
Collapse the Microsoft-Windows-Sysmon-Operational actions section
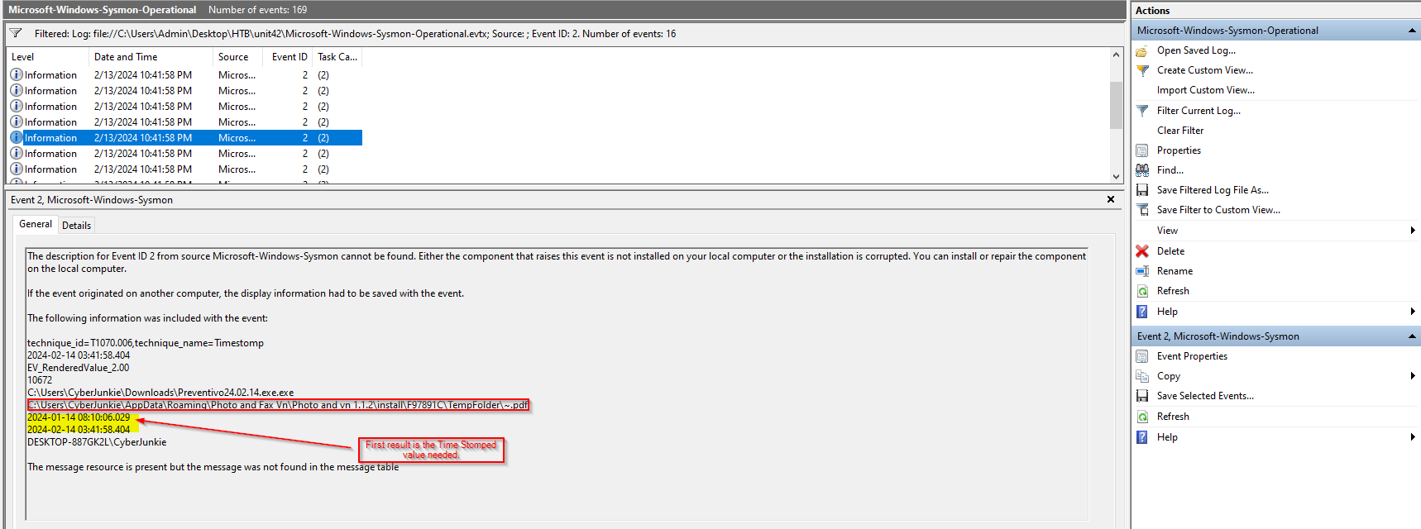click(x=1411, y=31)
